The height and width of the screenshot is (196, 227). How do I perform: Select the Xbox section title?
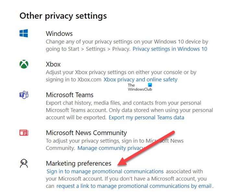(53, 64)
